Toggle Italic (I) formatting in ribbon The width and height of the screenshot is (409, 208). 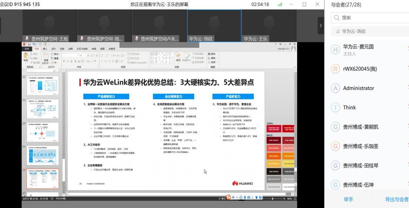click(68, 61)
